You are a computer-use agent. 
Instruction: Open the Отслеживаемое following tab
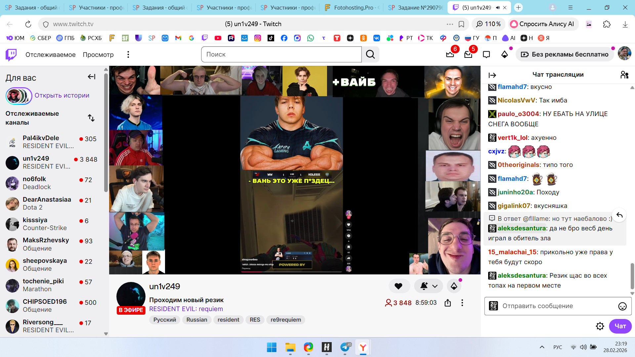tap(50, 55)
